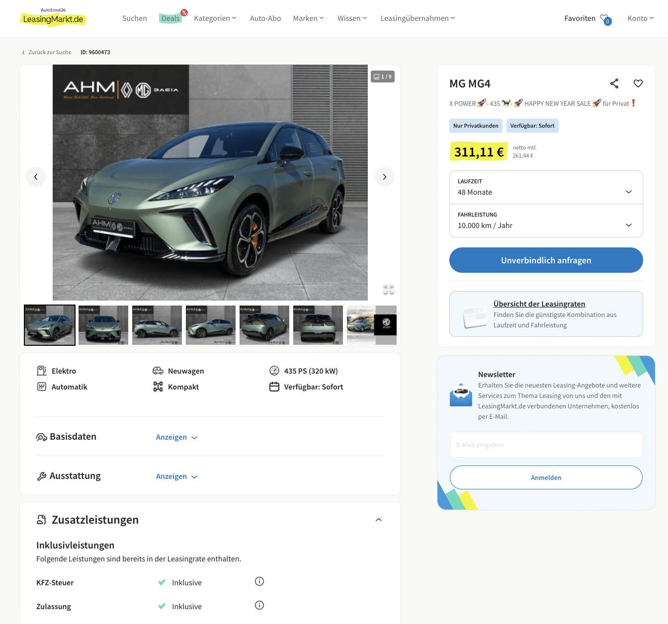The image size is (668, 624).
Task: Select the sixth thumbnail, rear view
Action: [x=318, y=325]
